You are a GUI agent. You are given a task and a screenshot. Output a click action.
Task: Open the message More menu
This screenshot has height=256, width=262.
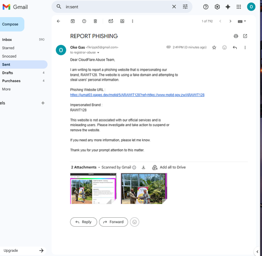(x=245, y=48)
